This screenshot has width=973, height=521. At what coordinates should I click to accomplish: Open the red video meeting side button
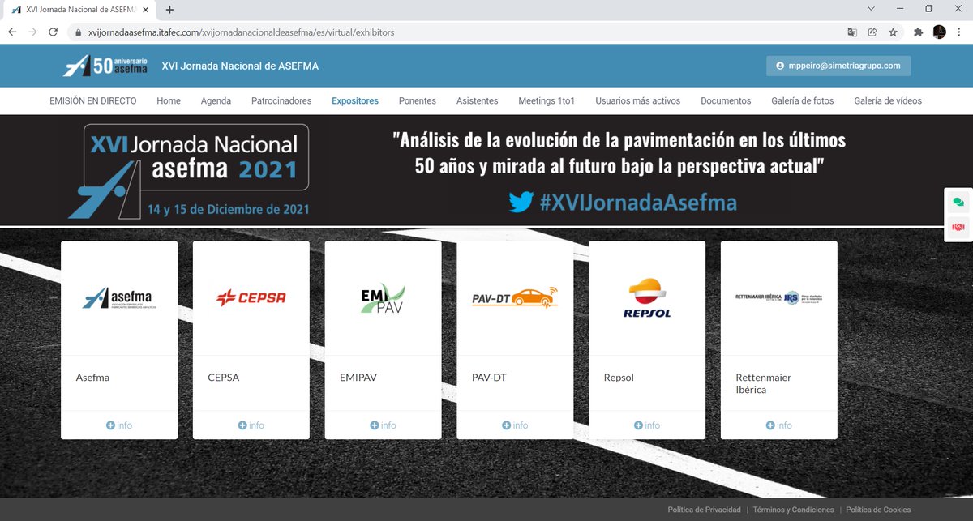958,227
